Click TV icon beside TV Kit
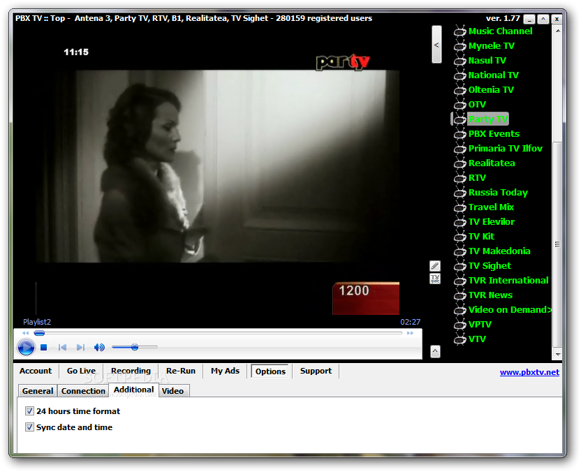The image size is (581, 472). pyautogui.click(x=459, y=237)
